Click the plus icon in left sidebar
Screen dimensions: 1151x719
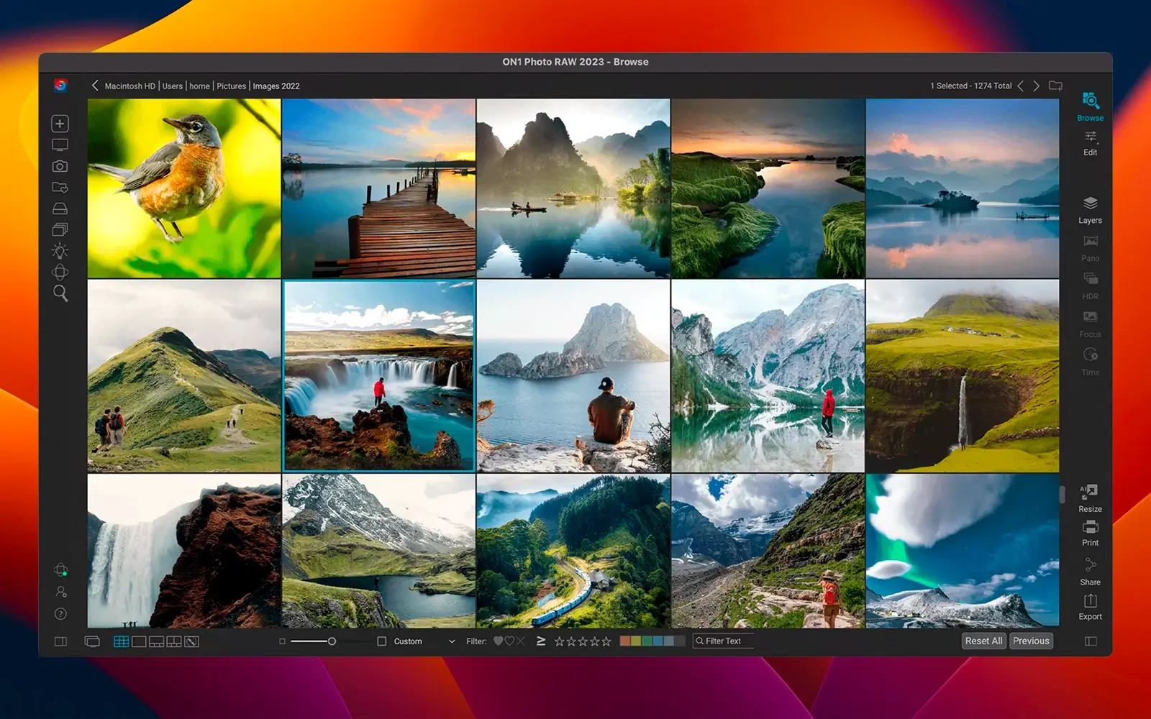tap(60, 124)
